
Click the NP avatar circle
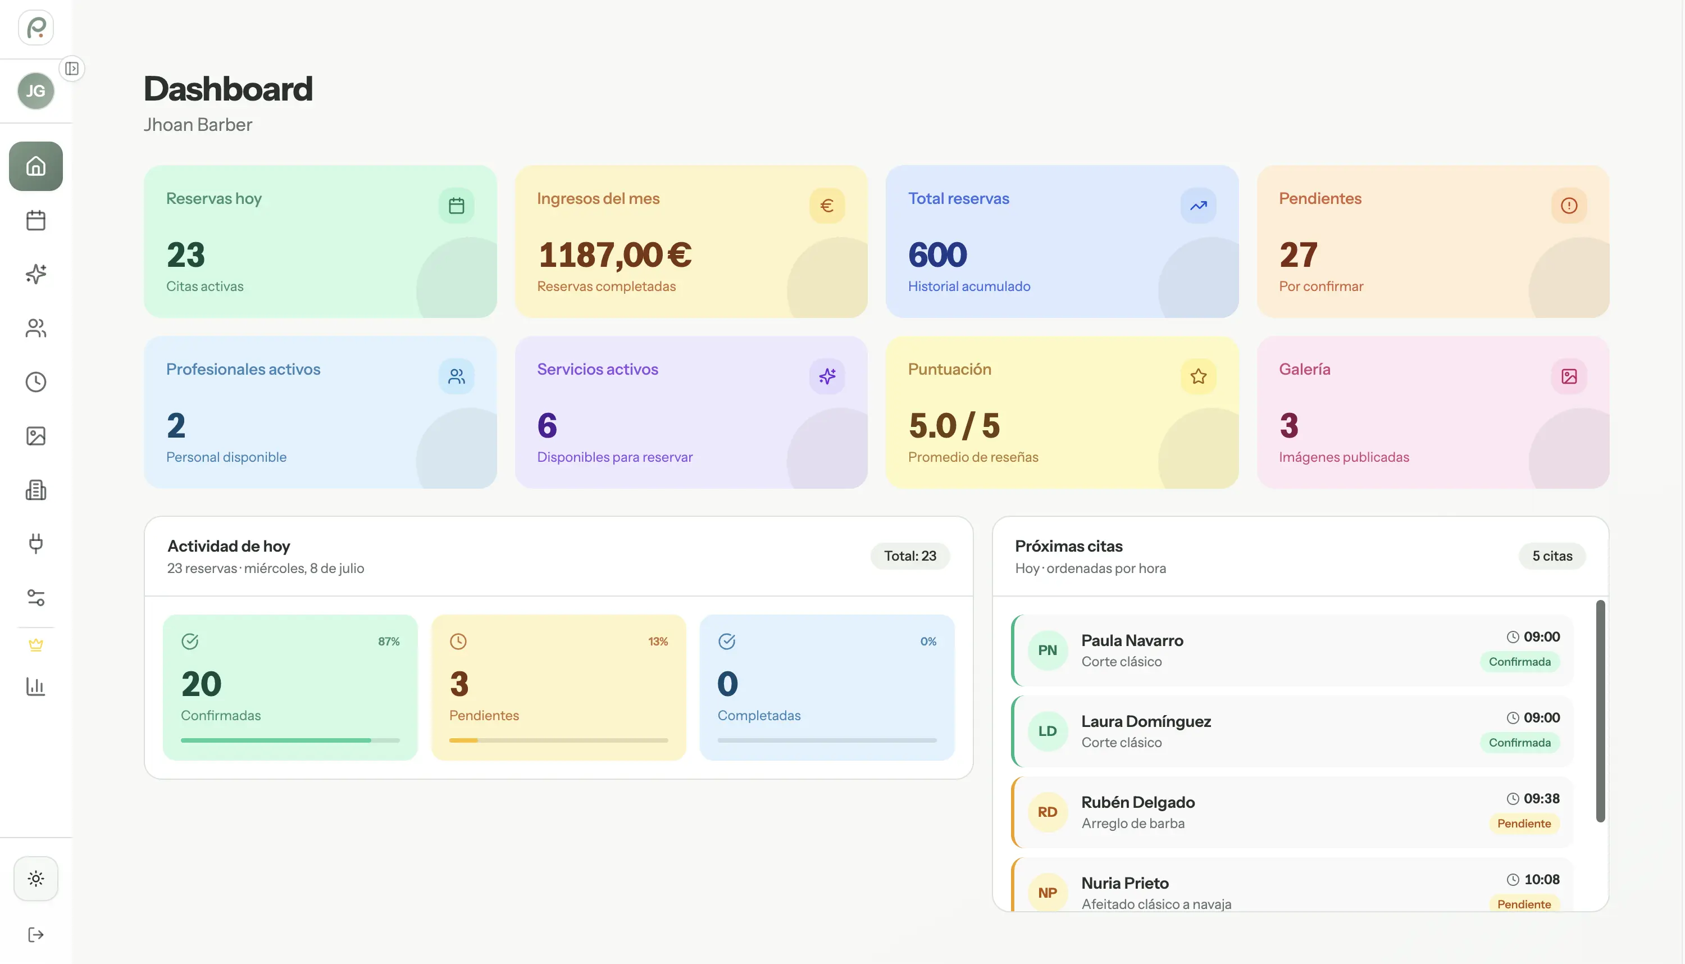click(x=1047, y=893)
